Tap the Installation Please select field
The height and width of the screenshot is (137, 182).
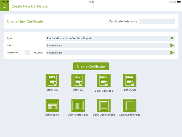(111, 52)
